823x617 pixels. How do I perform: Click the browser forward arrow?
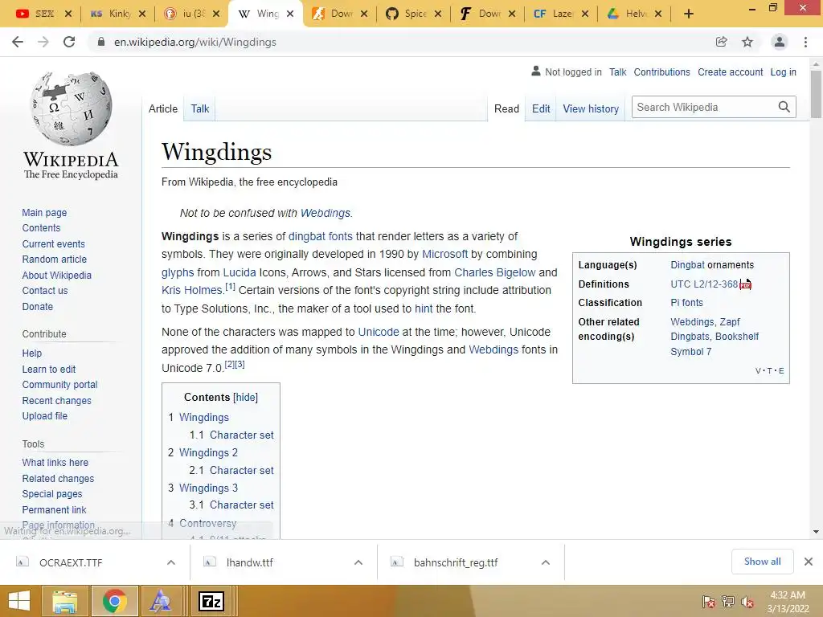pyautogui.click(x=43, y=42)
